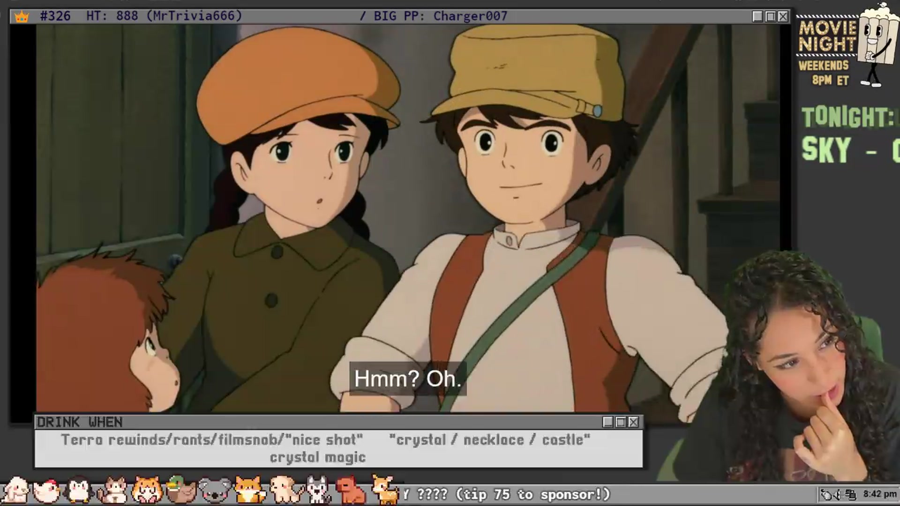Click the "DRINK WHEN" window title
The height and width of the screenshot is (506, 900).
pyautogui.click(x=80, y=422)
